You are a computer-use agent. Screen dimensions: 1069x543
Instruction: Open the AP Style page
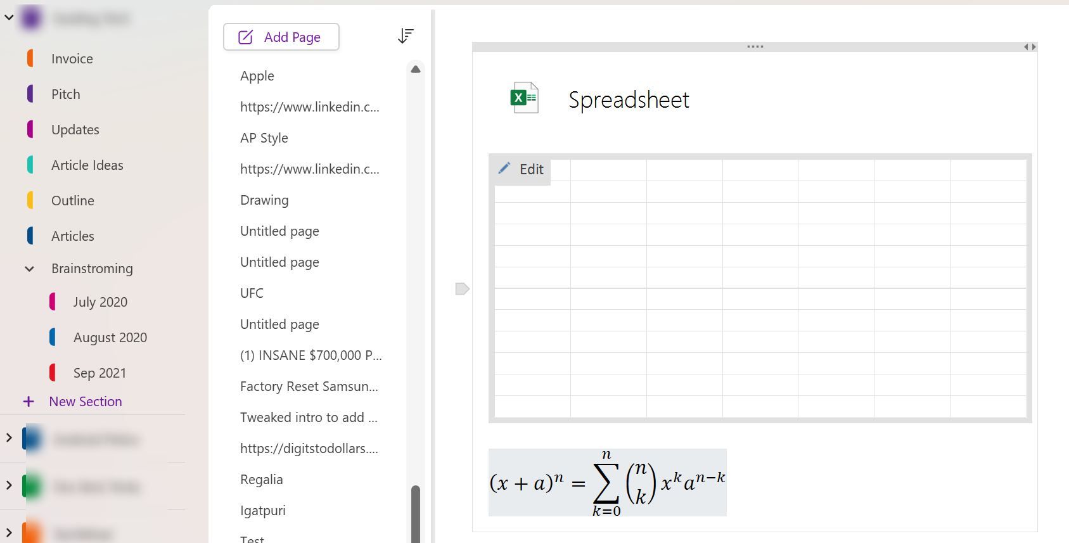264,138
